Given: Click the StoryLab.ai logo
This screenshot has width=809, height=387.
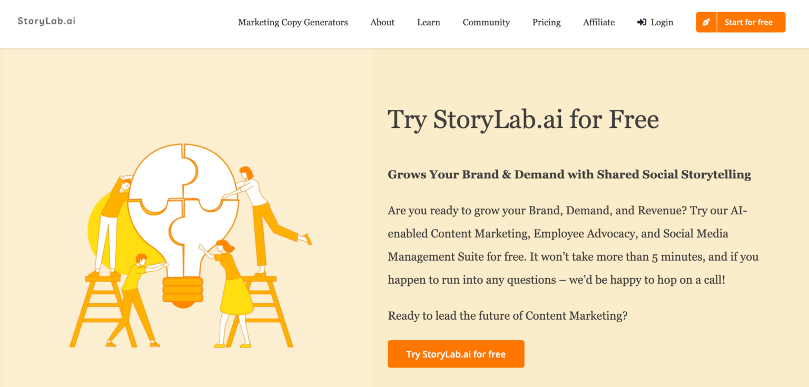Looking at the screenshot, I should pos(46,21).
